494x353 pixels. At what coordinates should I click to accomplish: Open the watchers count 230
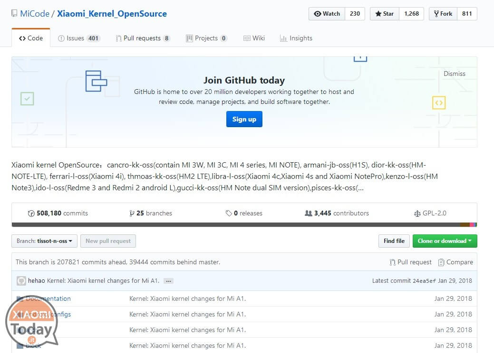(355, 14)
